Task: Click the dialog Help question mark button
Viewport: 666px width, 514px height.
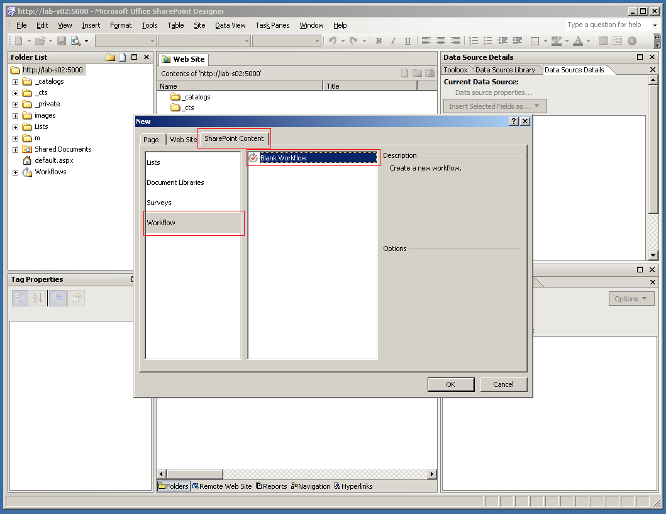Action: click(514, 121)
